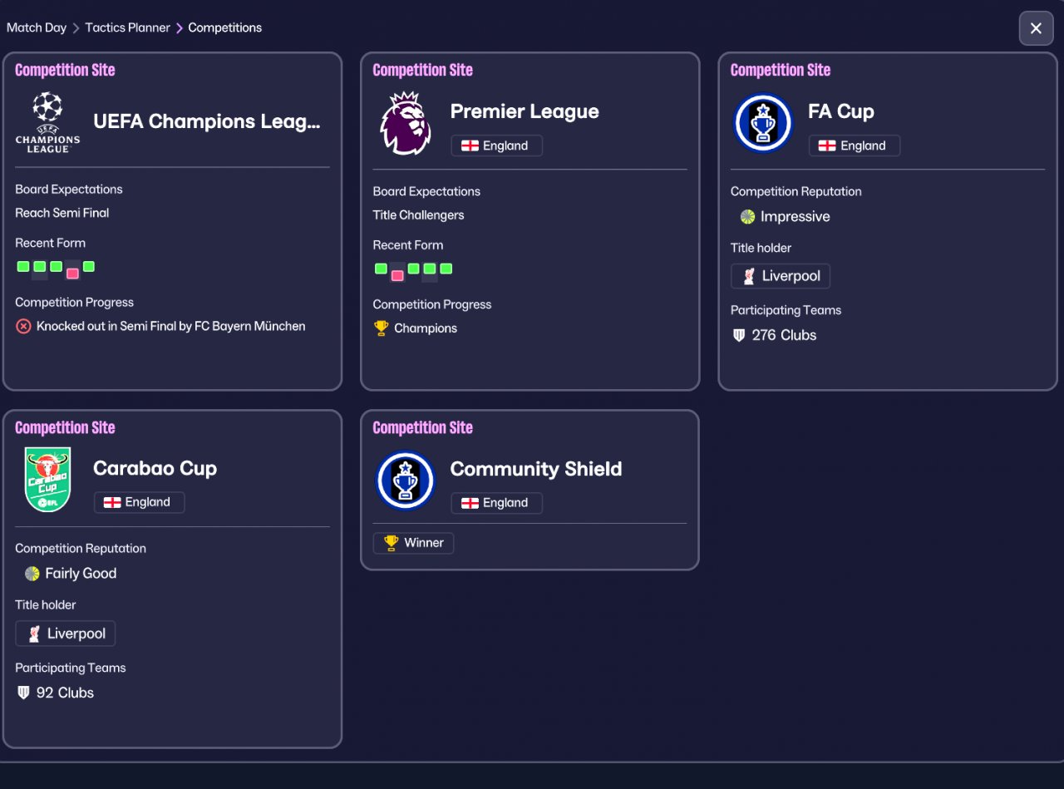Select the Competitions breadcrumb item

pyautogui.click(x=224, y=27)
